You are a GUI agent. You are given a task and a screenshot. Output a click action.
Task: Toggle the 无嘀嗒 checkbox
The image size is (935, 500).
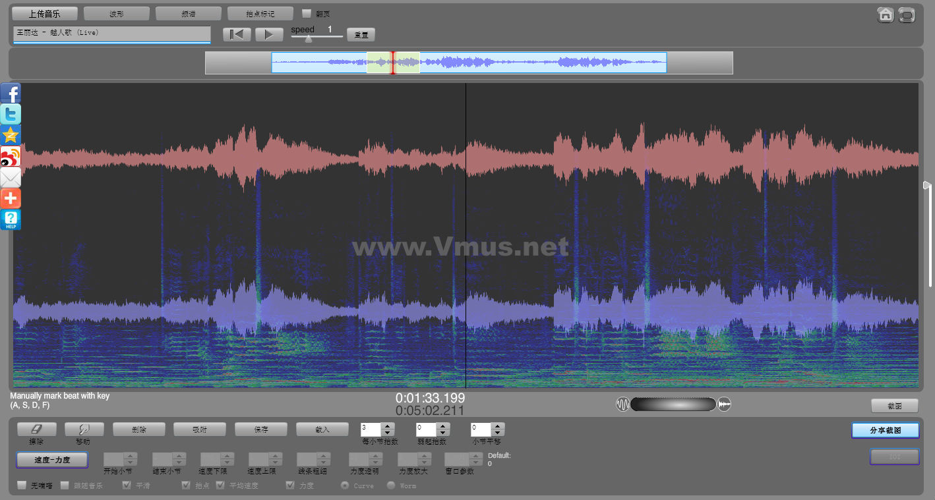22,486
